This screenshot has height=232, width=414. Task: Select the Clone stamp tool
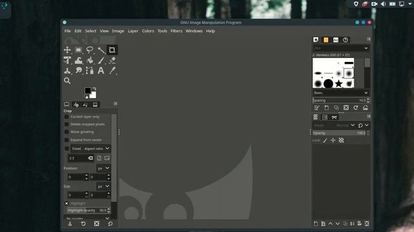point(67,71)
